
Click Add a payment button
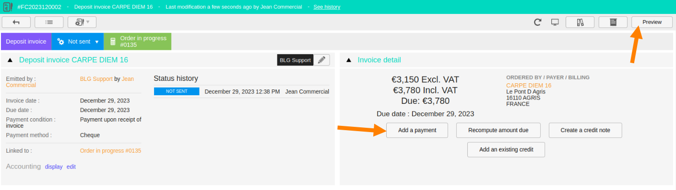tap(417, 130)
